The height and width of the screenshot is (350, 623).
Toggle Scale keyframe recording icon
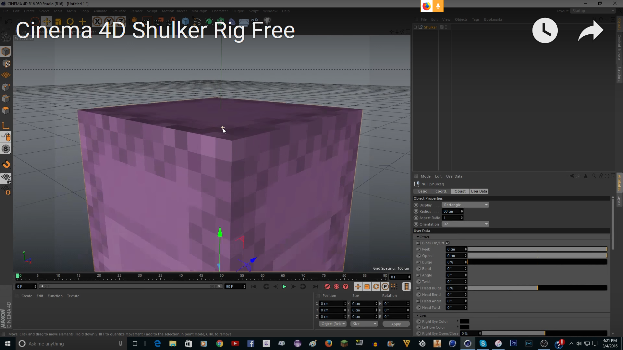click(367, 286)
